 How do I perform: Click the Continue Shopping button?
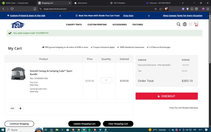pos(19,124)
